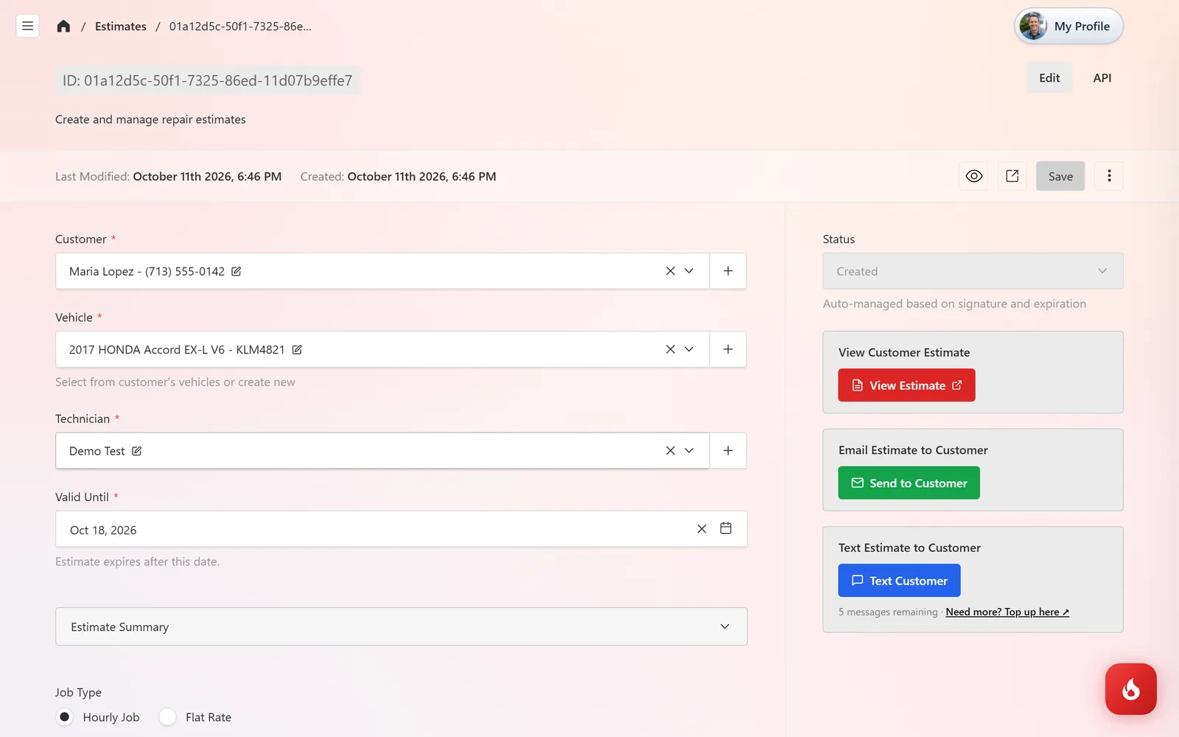1179x737 pixels.
Task: Add a new technician with plus
Action: 728,451
